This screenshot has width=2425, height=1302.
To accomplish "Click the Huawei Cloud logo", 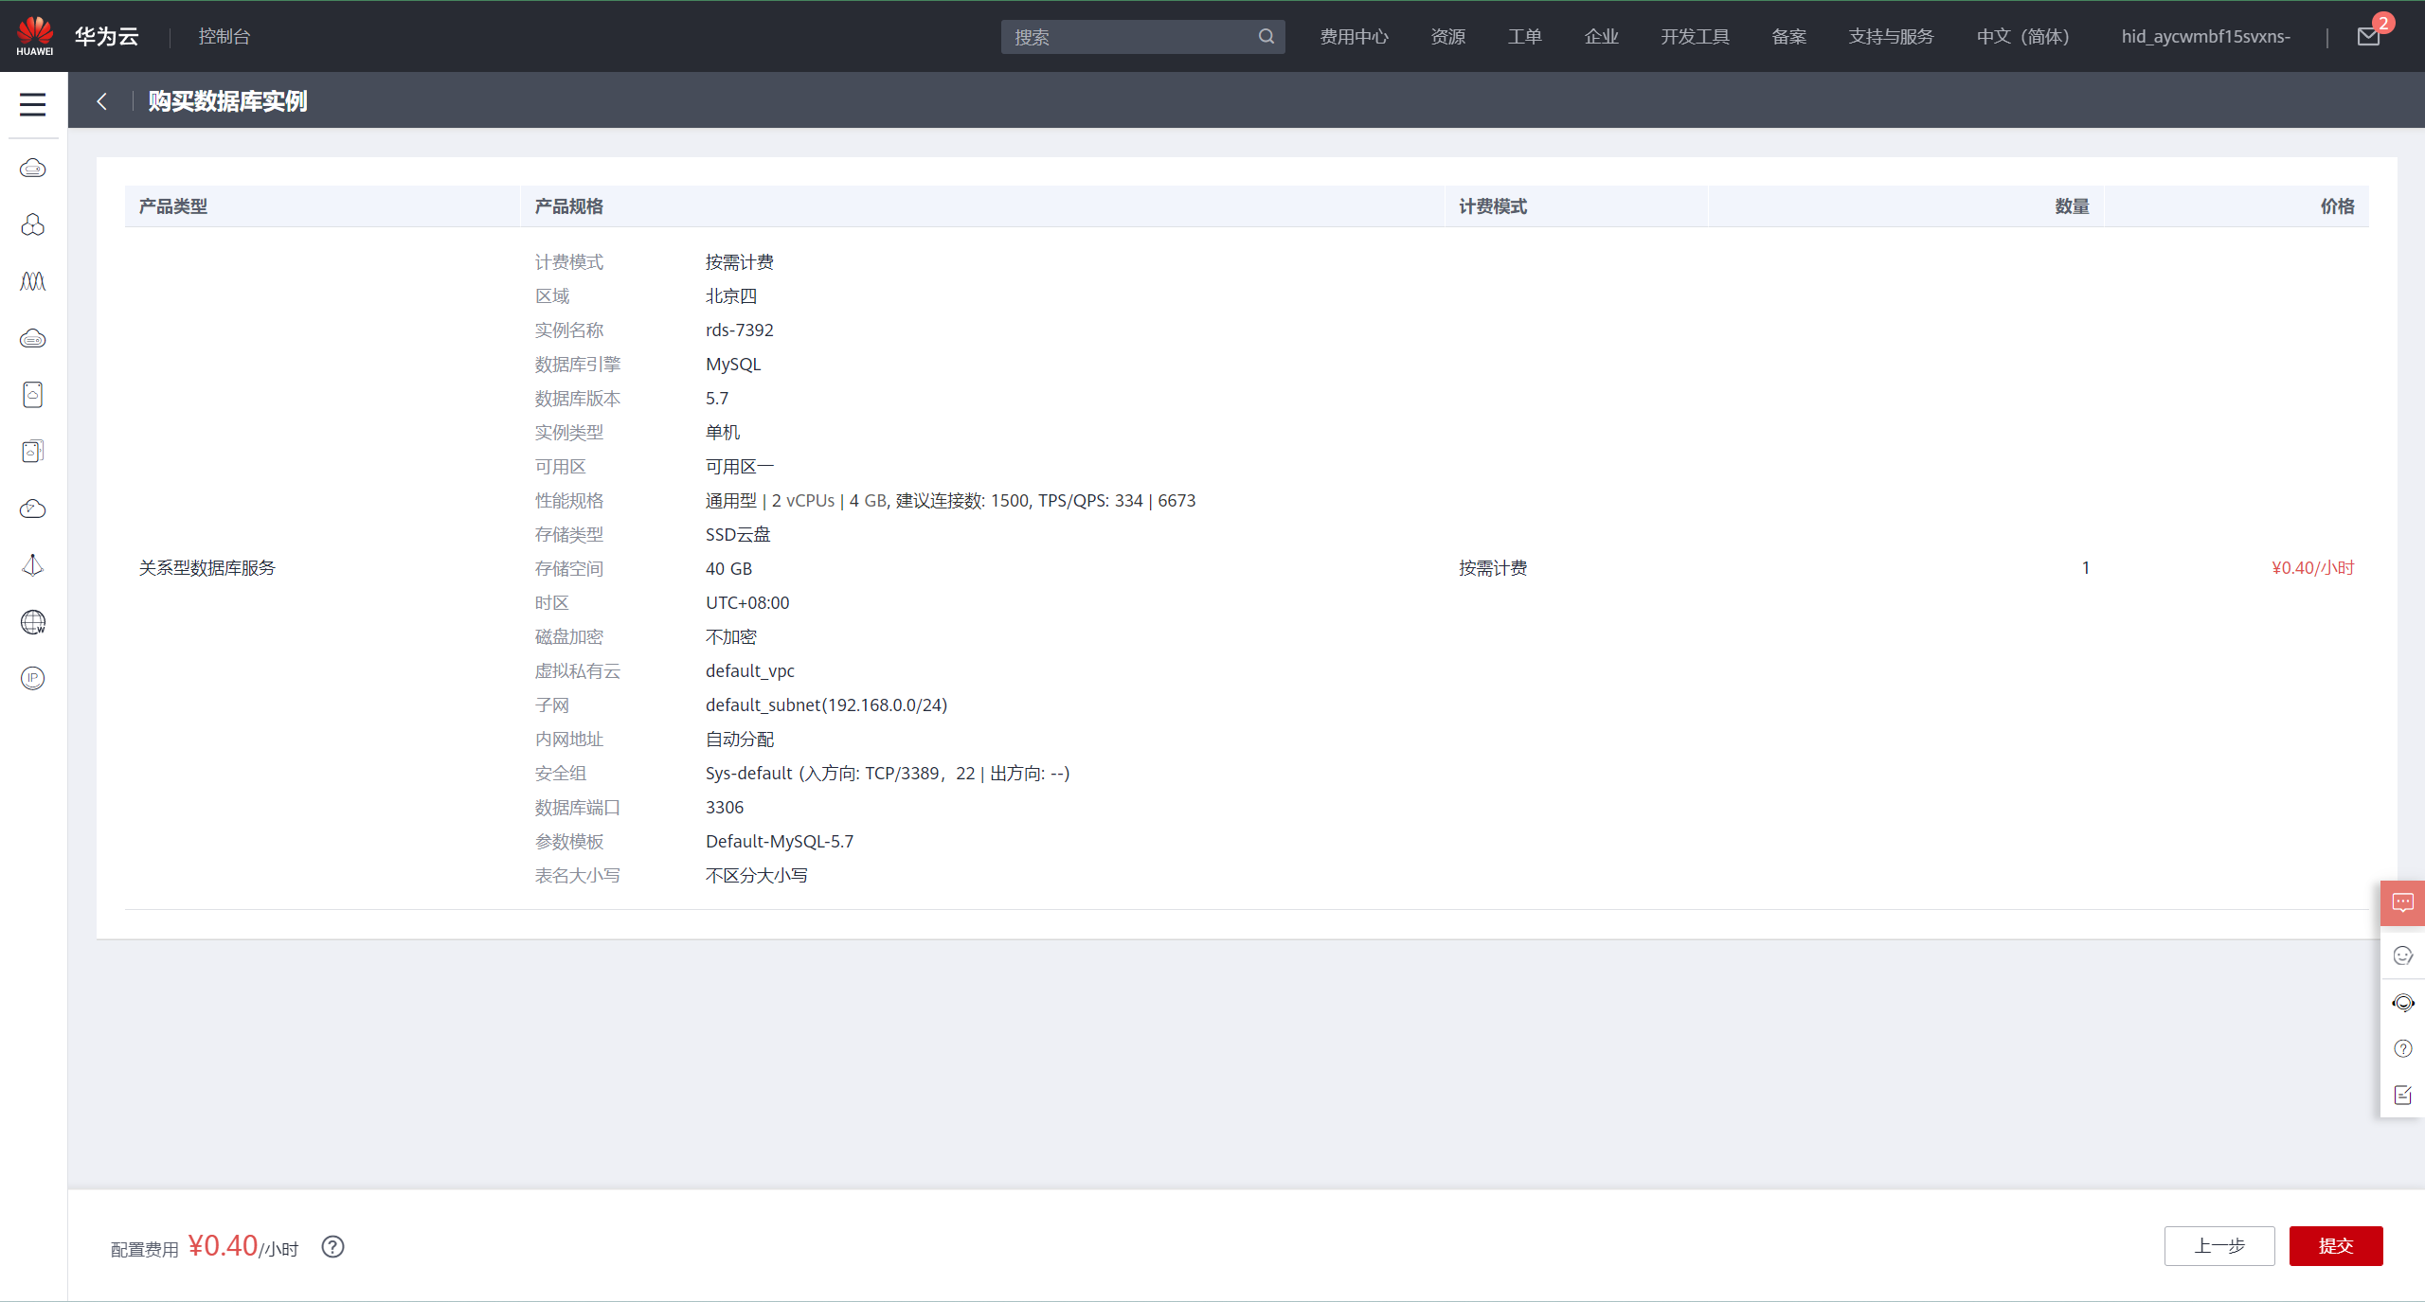I will (x=35, y=36).
